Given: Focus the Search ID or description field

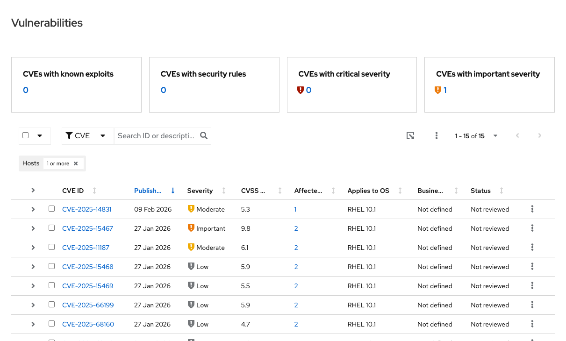Looking at the screenshot, I should (156, 135).
